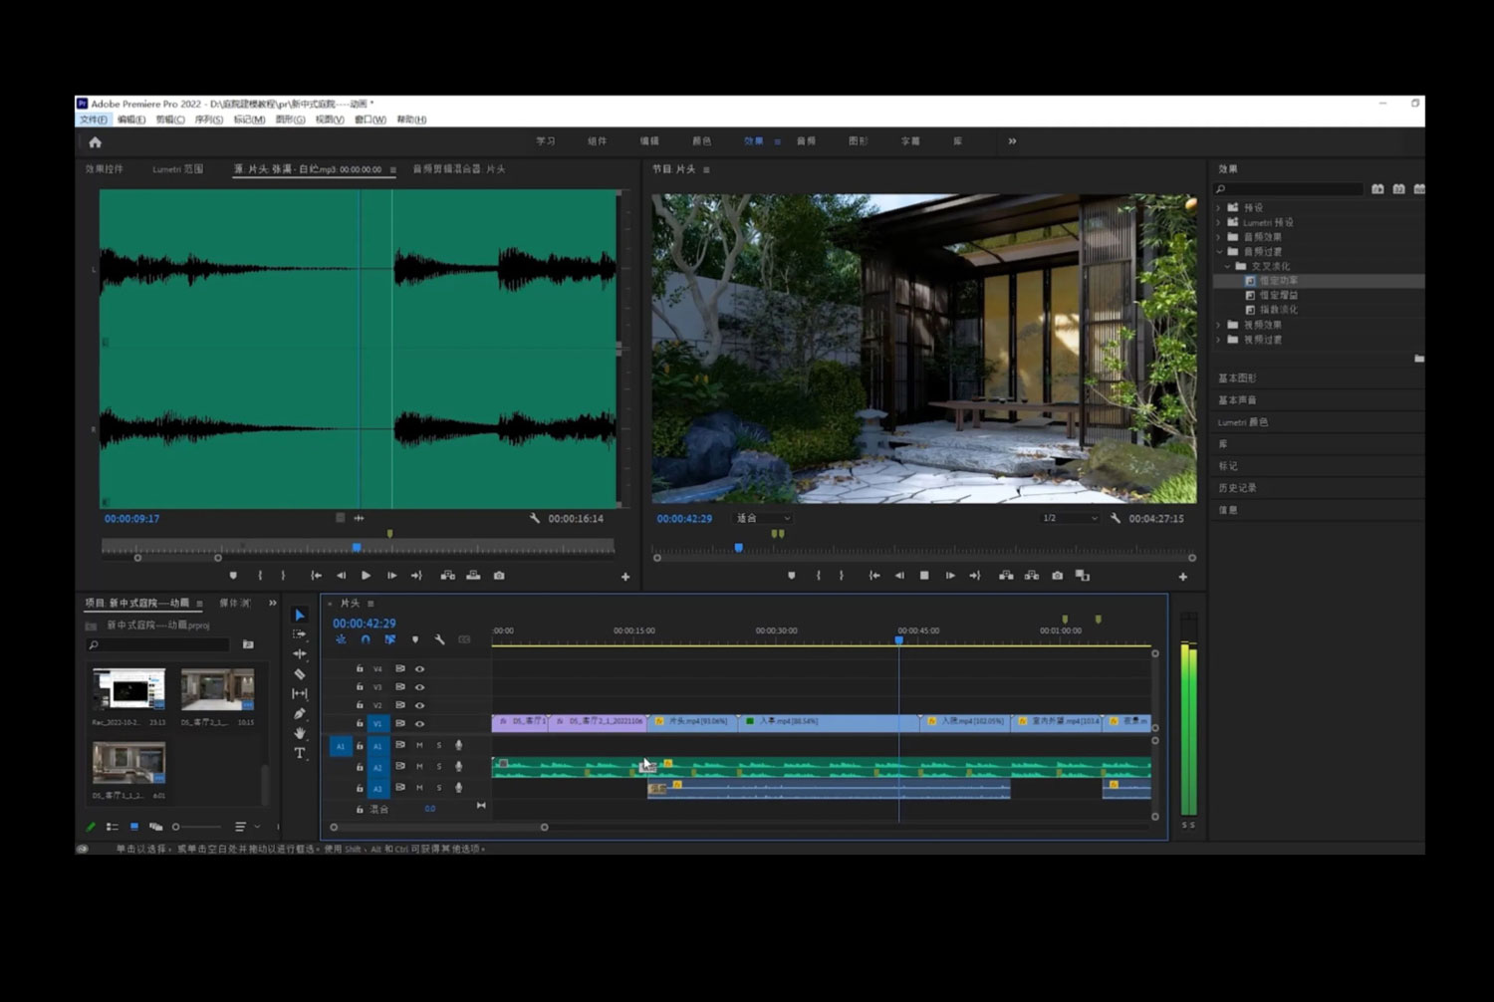Collapse the 交叉淡化 folder
The image size is (1494, 1002).
1227,266
